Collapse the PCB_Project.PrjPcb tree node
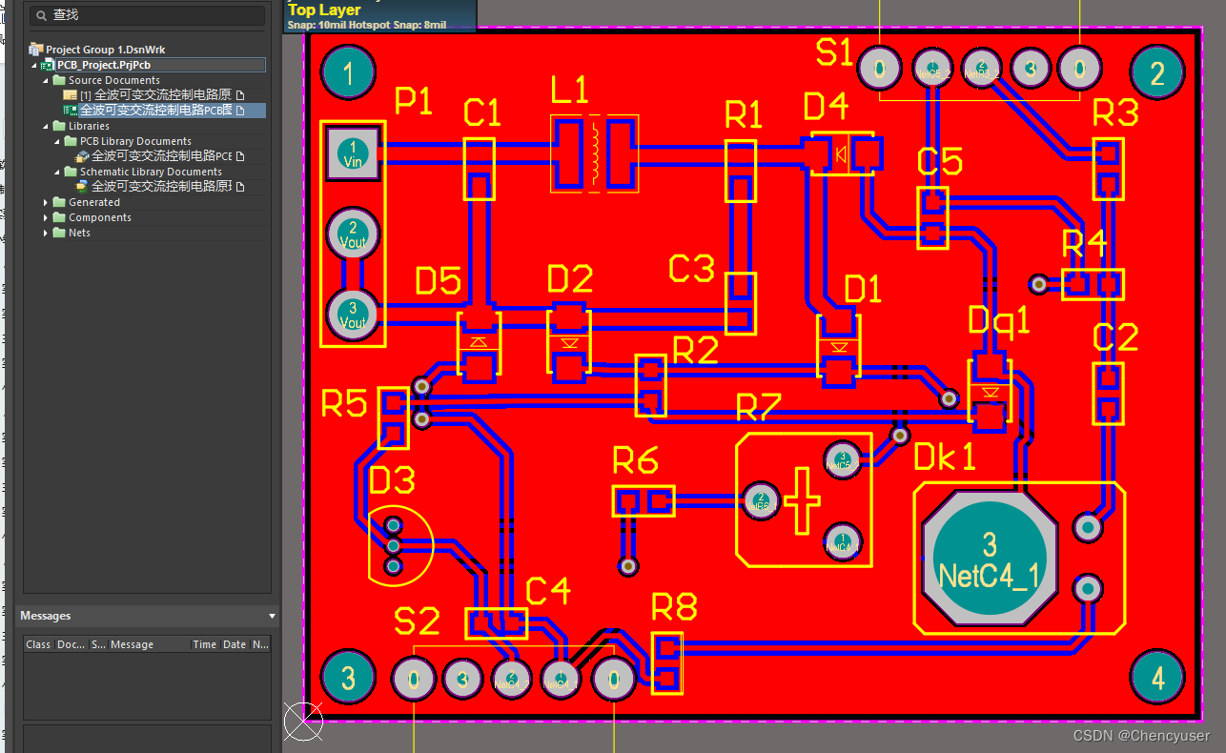Viewport: 1226px width, 753px height. click(35, 65)
